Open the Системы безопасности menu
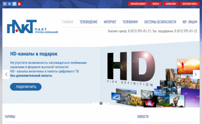The width and height of the screenshot is (202, 124). [x=160, y=22]
